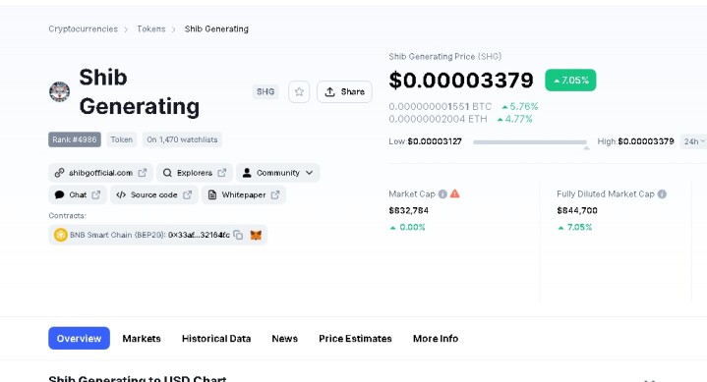This screenshot has width=707, height=382.
Task: Open the Explorers link menu
Action: pyautogui.click(x=195, y=173)
